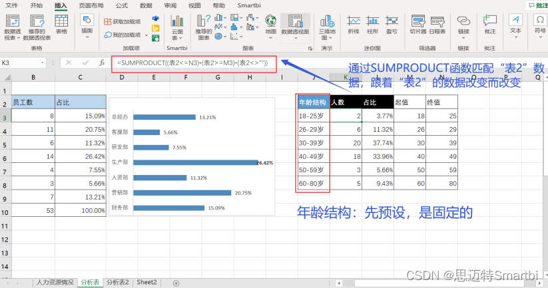Click the 生产部 bar in the chart

(x=196, y=163)
